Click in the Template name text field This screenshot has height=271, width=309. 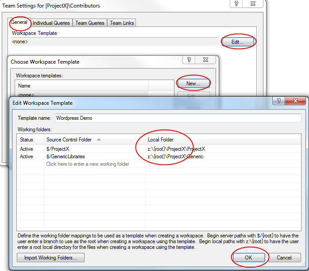pyautogui.click(x=177, y=118)
